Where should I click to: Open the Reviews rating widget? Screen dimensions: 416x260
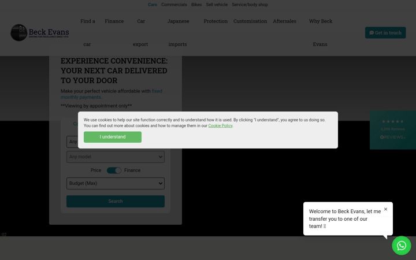click(x=393, y=130)
